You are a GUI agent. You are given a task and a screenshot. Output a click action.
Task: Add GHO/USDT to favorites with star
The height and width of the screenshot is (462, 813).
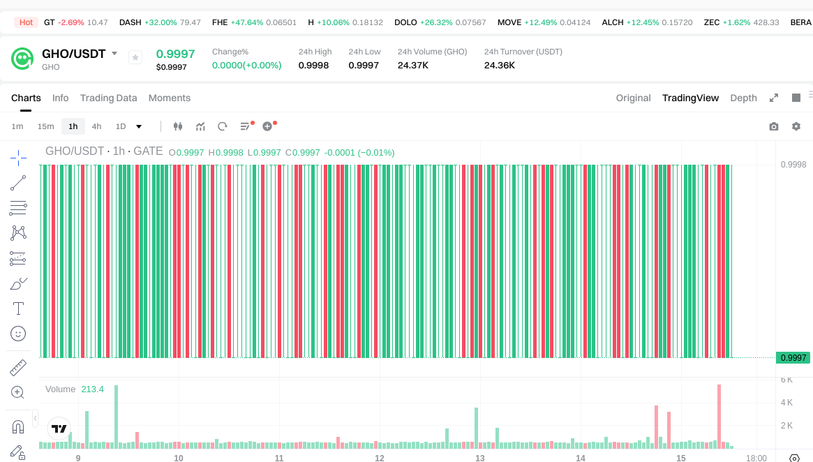click(135, 57)
